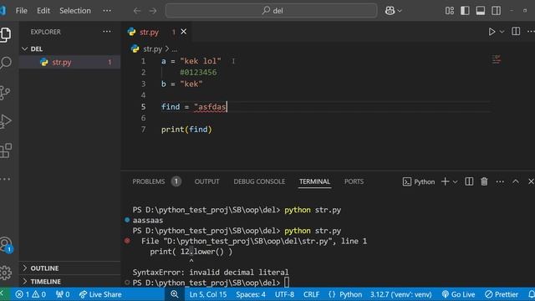Start Go Live server

(x=458, y=294)
